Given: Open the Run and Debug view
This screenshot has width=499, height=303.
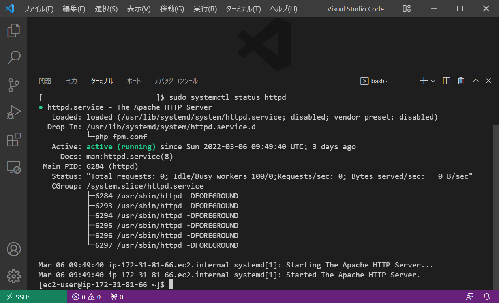Looking at the screenshot, I should (13, 112).
